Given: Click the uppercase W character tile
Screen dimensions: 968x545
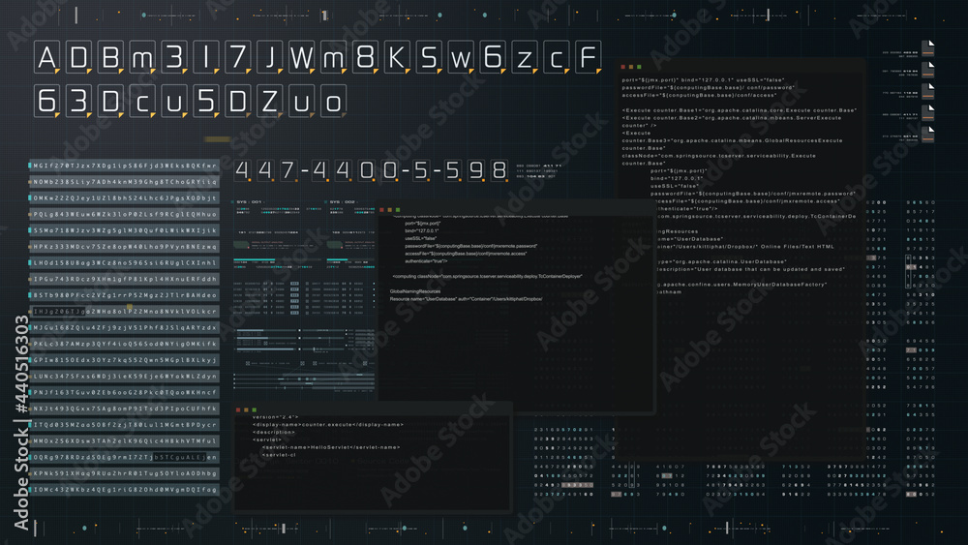Looking at the screenshot, I should 301,57.
